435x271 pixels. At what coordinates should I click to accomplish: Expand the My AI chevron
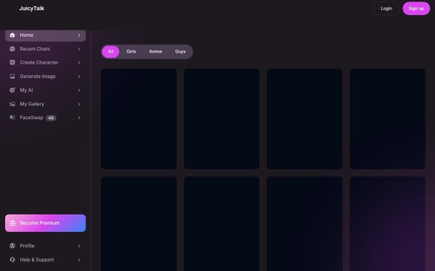(x=79, y=90)
